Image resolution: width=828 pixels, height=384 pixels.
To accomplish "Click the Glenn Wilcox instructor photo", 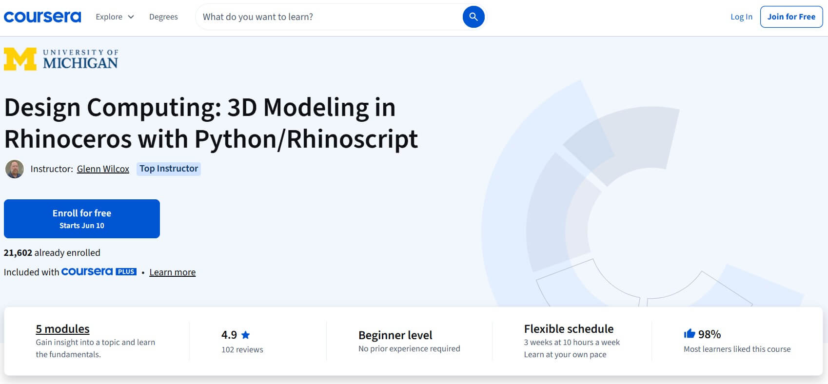I will [x=15, y=169].
